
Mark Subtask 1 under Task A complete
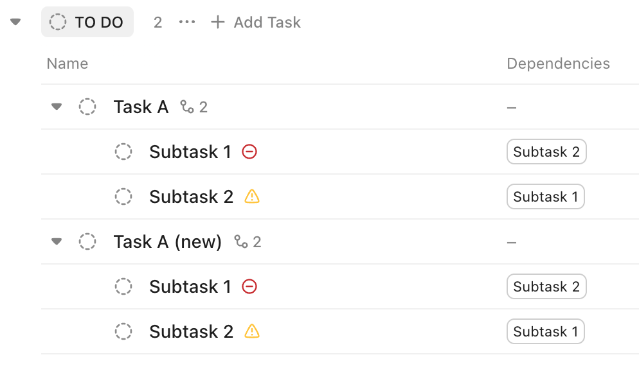tap(123, 152)
